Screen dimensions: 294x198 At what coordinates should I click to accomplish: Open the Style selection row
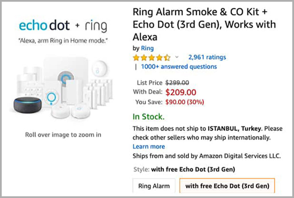click(x=184, y=169)
